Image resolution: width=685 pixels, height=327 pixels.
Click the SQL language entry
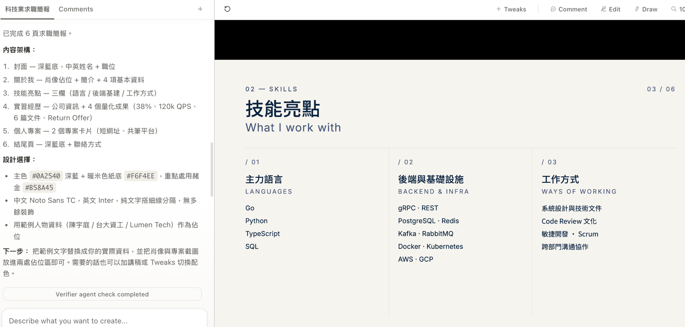pos(252,247)
